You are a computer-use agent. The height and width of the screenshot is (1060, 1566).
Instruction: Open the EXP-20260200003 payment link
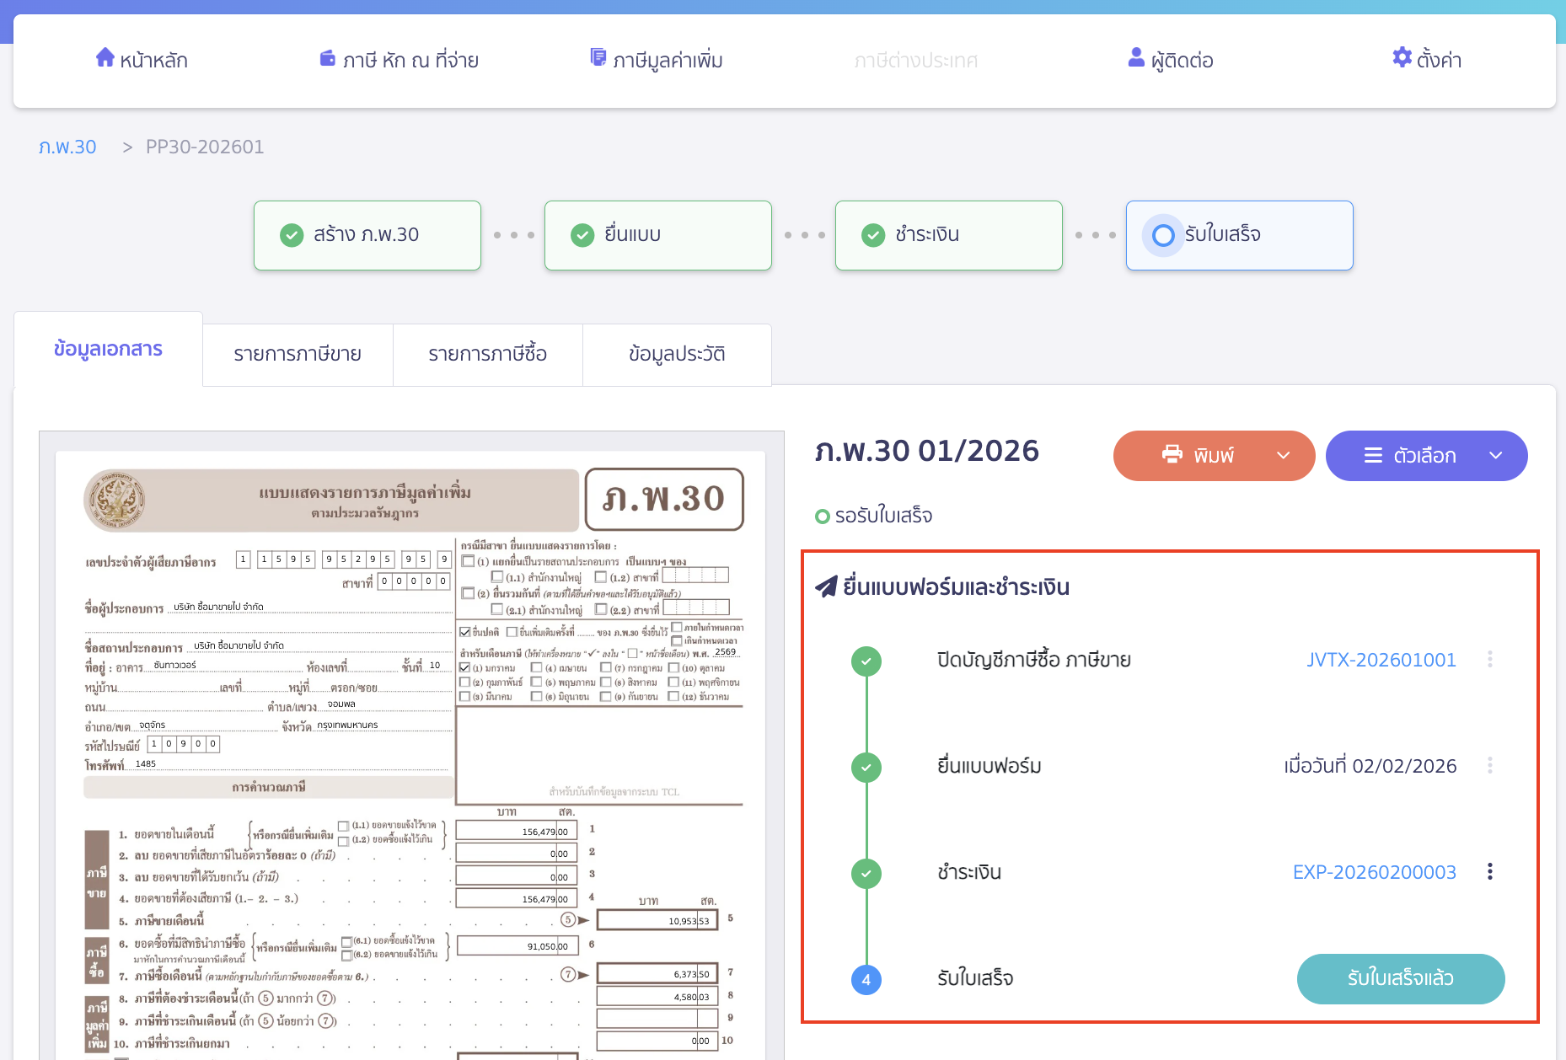tap(1374, 872)
